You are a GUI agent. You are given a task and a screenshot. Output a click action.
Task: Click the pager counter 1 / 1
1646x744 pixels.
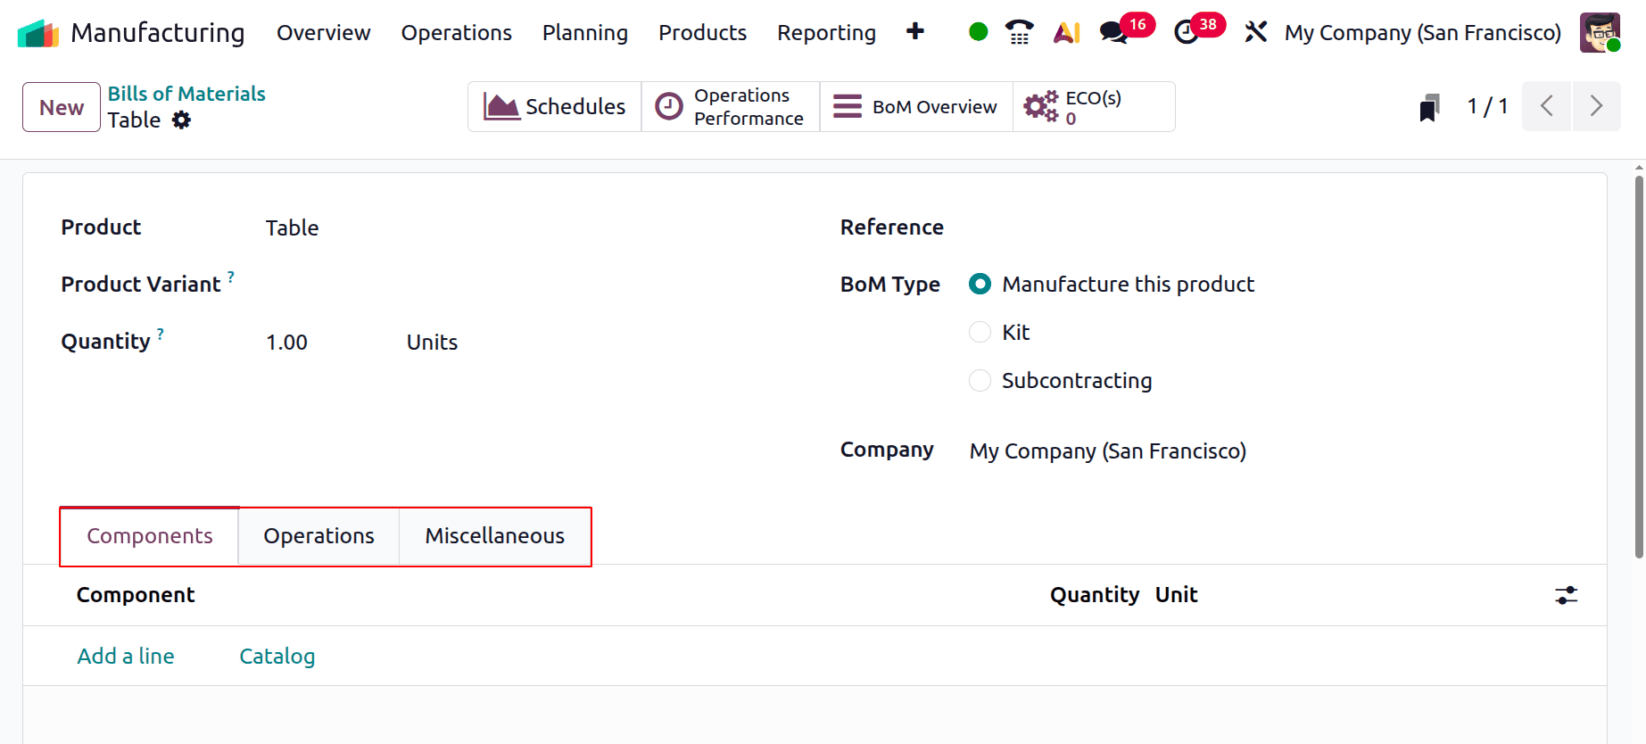[1487, 106]
